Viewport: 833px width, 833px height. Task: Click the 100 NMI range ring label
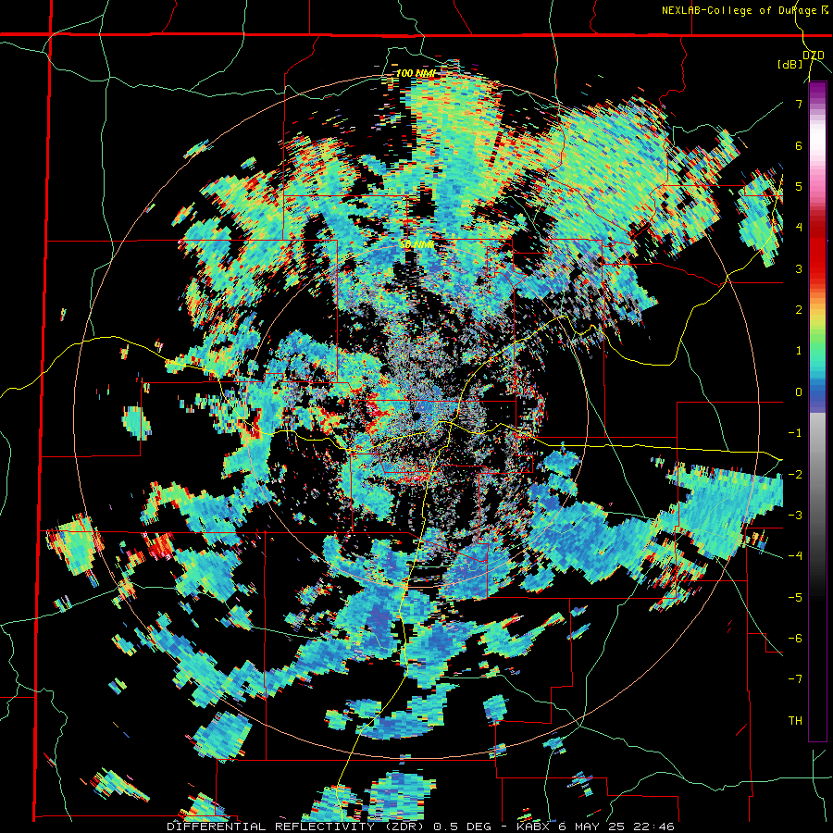415,73
